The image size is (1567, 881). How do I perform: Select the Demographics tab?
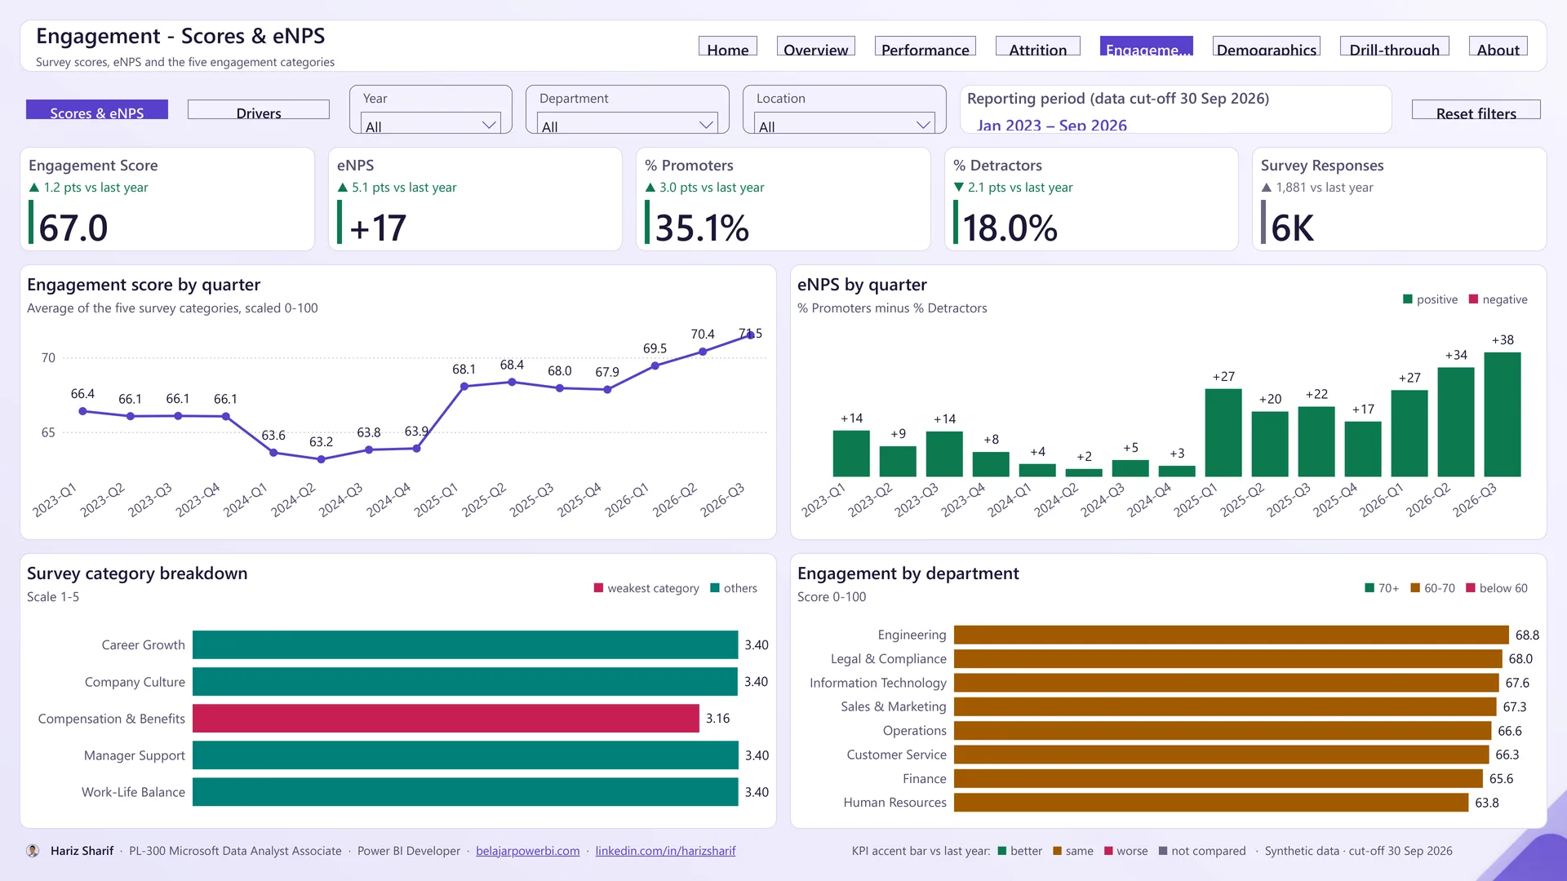pyautogui.click(x=1266, y=47)
